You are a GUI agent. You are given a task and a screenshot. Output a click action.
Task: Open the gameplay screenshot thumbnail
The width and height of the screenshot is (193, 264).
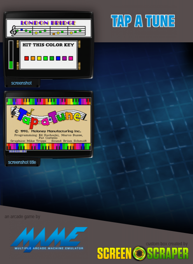coord(48,45)
